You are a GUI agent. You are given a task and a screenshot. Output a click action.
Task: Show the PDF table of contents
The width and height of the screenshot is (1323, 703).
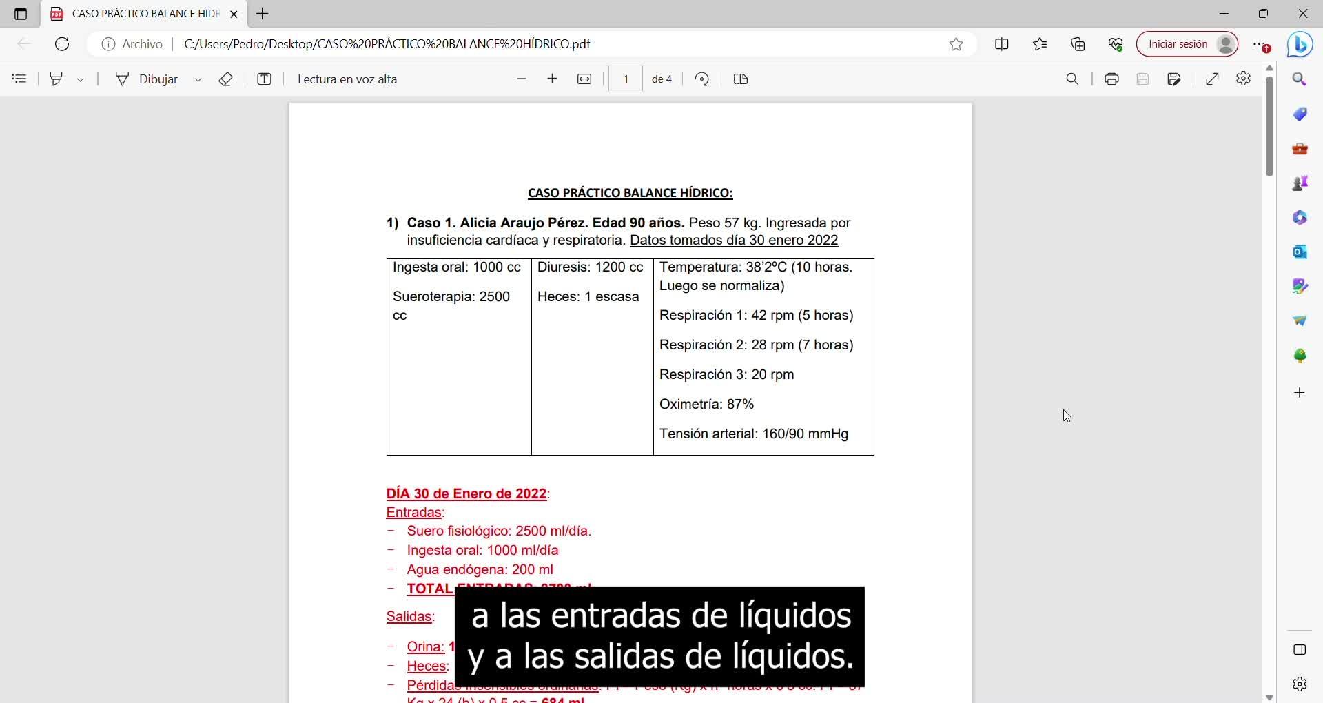click(19, 79)
